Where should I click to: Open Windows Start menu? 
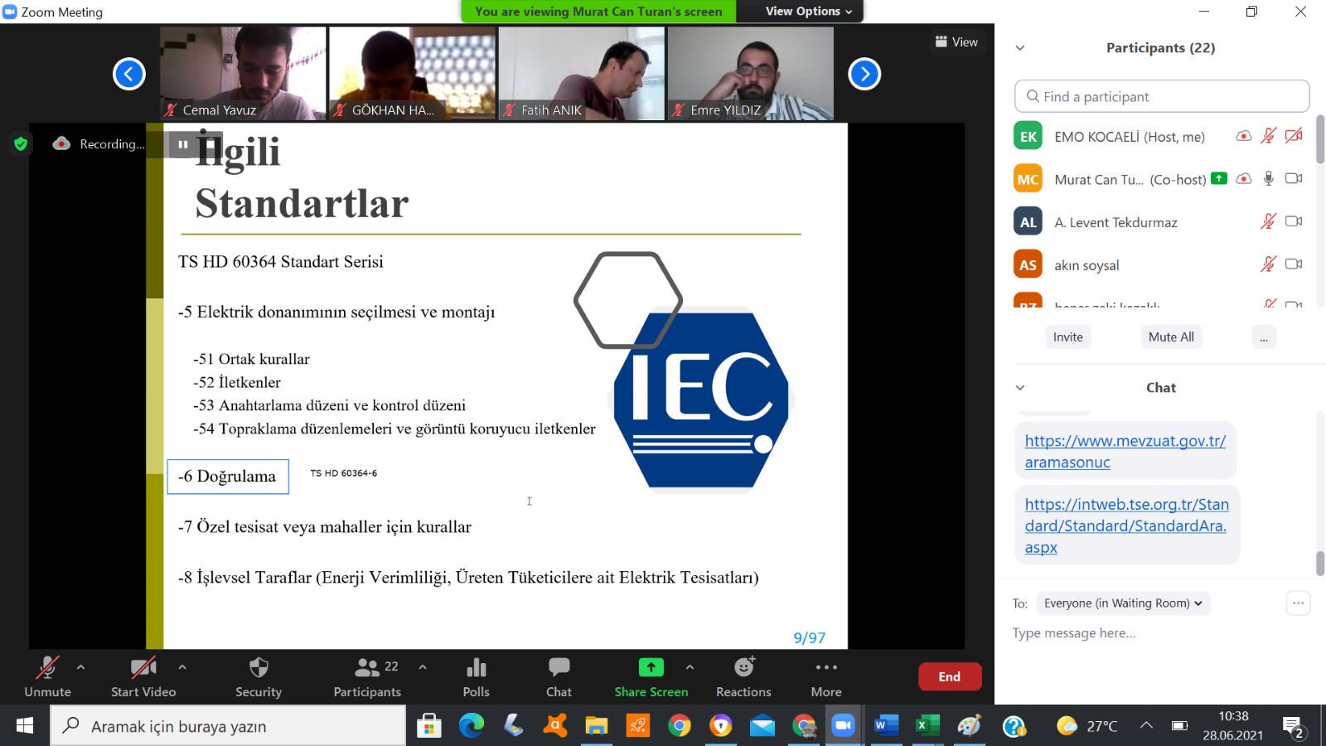(x=25, y=726)
